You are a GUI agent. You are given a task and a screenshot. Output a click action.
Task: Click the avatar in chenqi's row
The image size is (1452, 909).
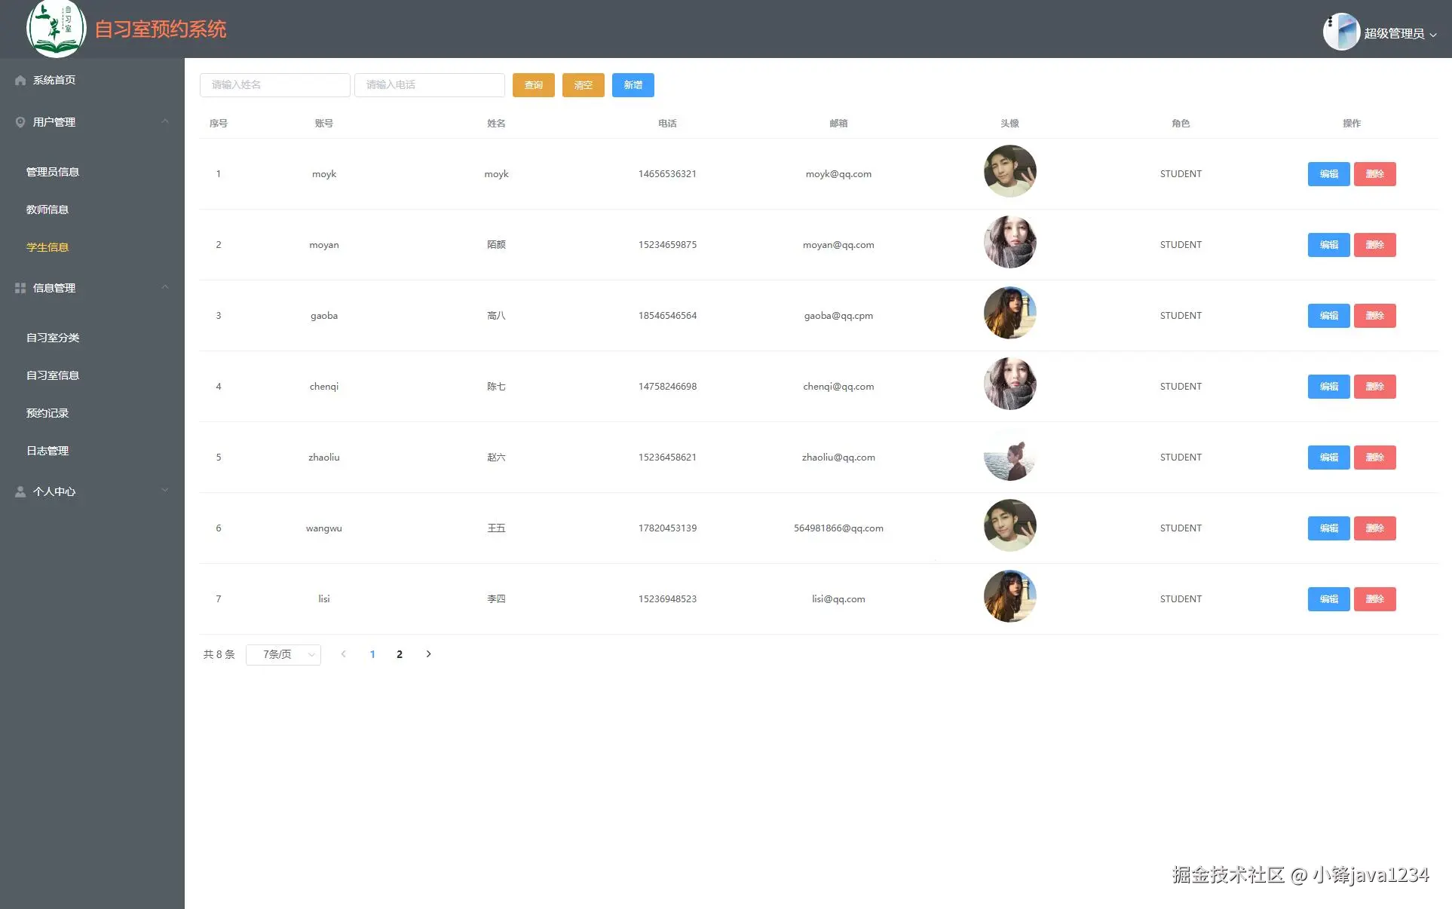click(1010, 384)
